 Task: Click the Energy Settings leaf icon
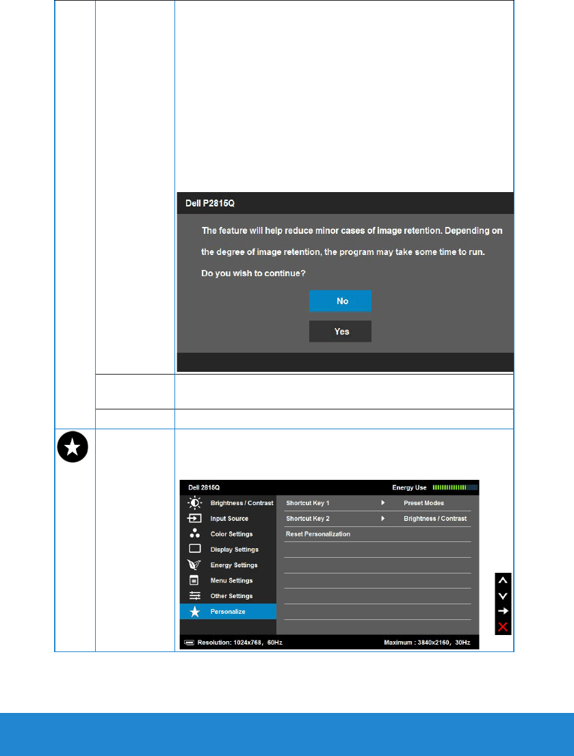[x=194, y=565]
